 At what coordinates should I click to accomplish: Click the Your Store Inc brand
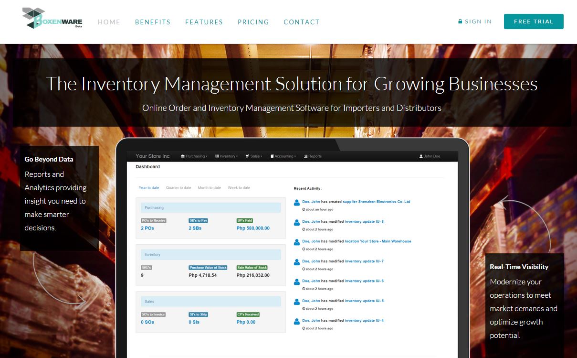tap(152, 156)
